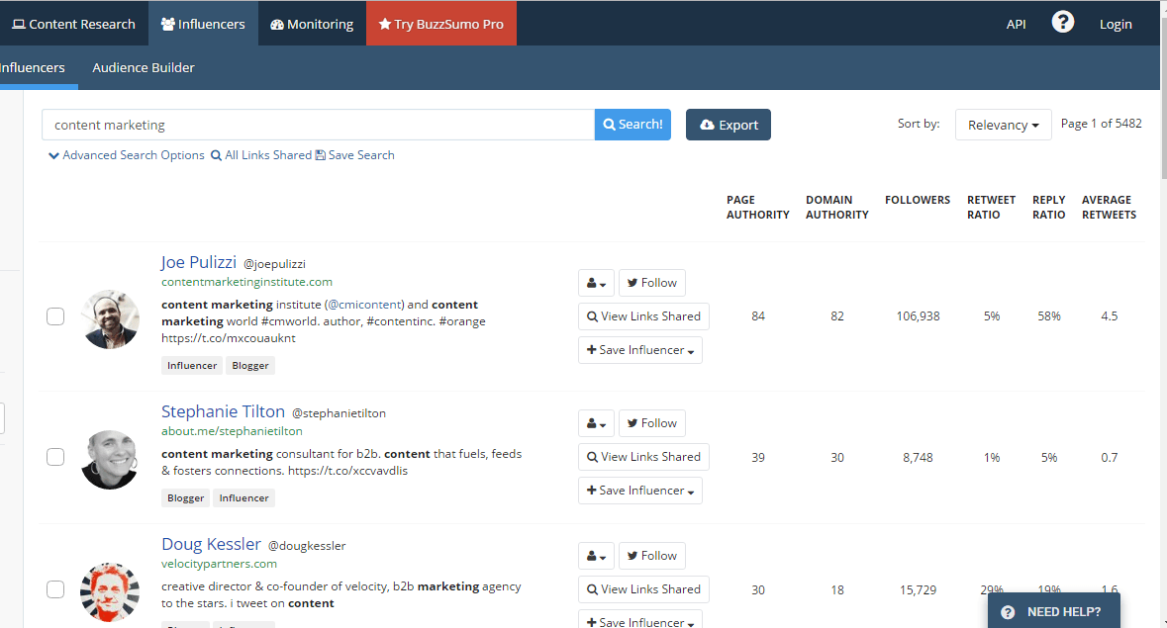Open Joe Pulizzi's name link
The image size is (1167, 628).
tap(199, 262)
